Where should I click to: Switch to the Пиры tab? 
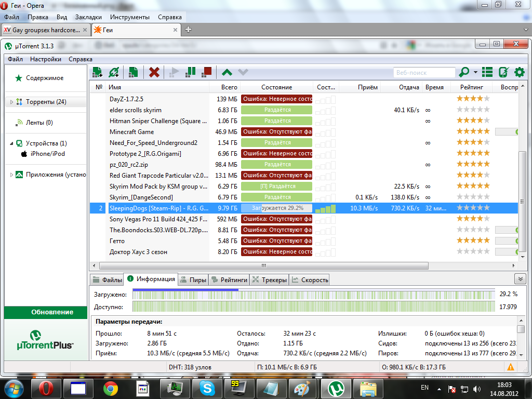pos(193,280)
